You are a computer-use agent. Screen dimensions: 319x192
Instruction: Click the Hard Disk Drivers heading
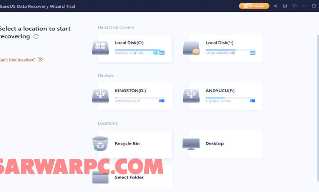(116, 27)
